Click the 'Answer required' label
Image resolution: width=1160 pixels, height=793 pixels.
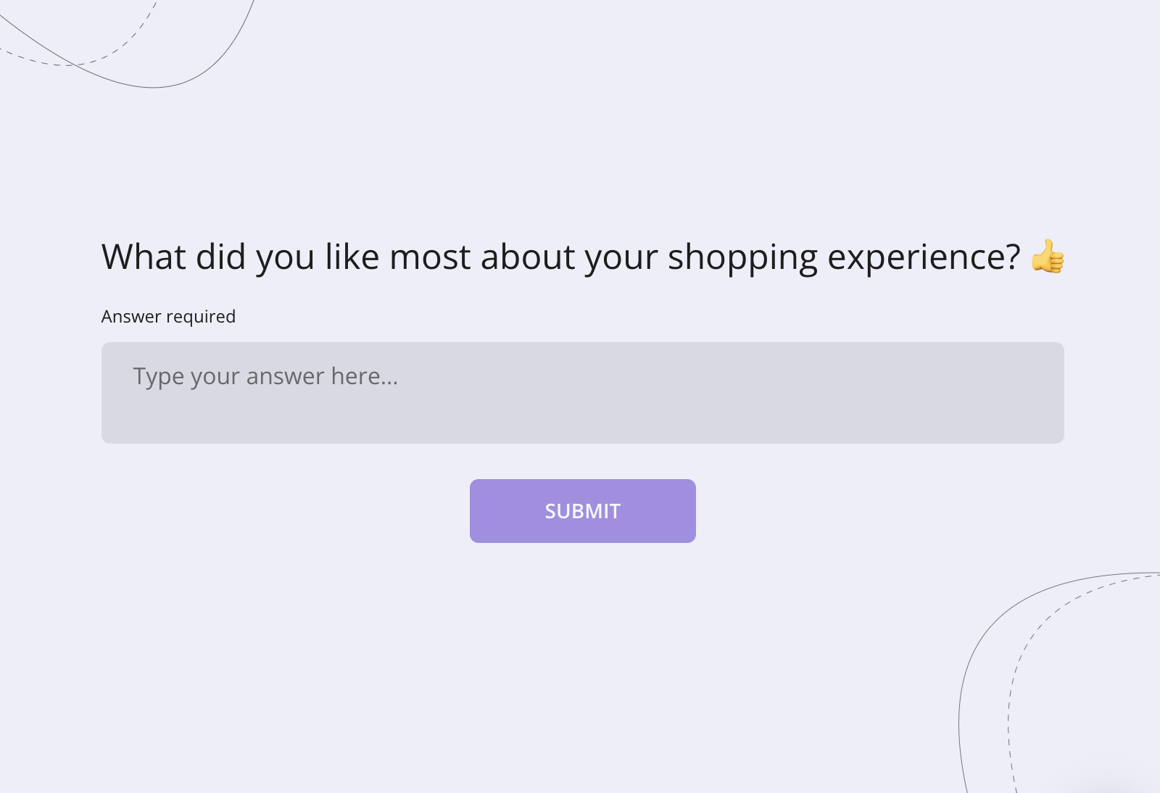tap(167, 316)
